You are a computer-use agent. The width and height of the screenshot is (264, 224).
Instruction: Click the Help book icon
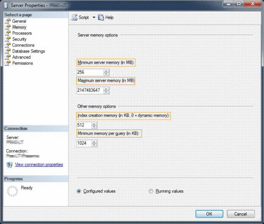pyautogui.click(x=101, y=18)
